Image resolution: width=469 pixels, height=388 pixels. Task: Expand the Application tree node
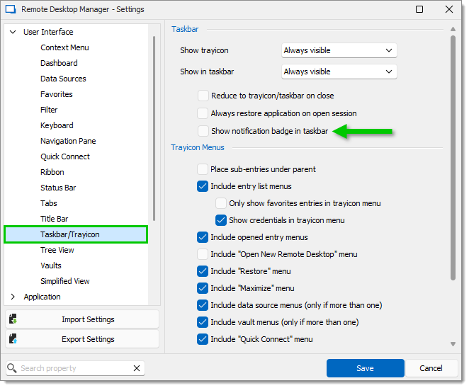coord(13,297)
